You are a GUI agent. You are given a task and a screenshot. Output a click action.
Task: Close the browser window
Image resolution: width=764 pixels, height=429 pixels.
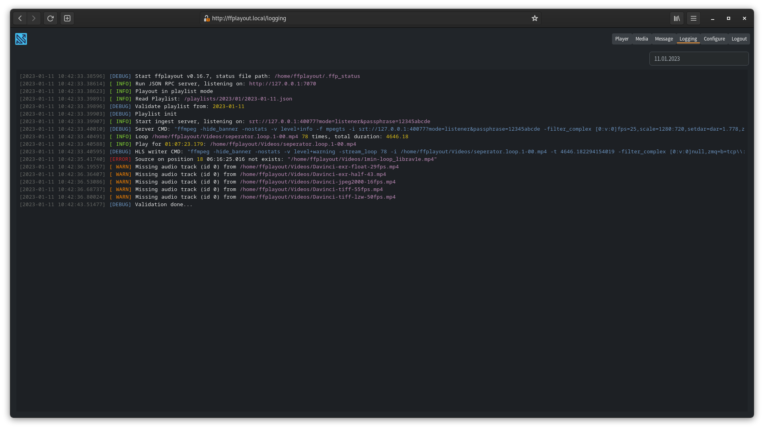[745, 18]
